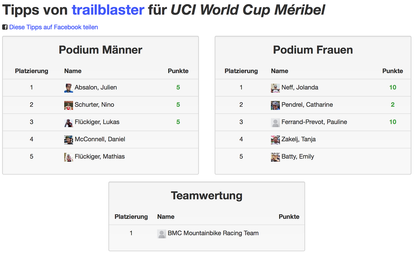Click the Teamwertung heading
The image size is (414, 256).
pyautogui.click(x=207, y=196)
